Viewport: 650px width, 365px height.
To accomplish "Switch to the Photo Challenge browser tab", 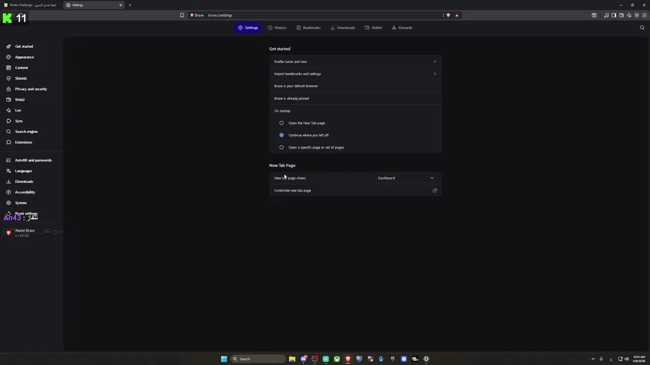I will 30,5.
